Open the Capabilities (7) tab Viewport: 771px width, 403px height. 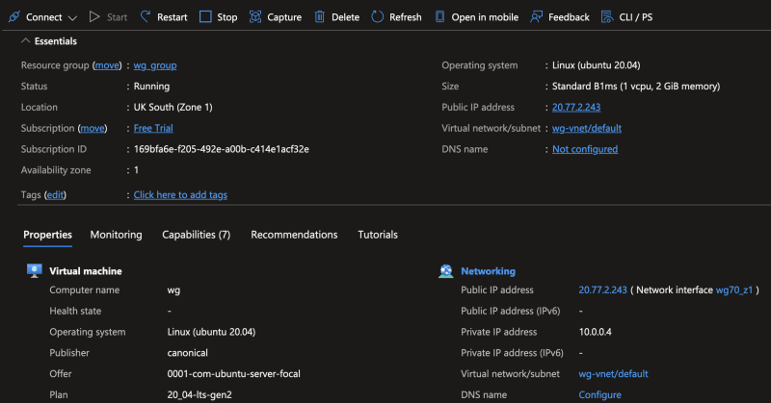[x=196, y=235]
